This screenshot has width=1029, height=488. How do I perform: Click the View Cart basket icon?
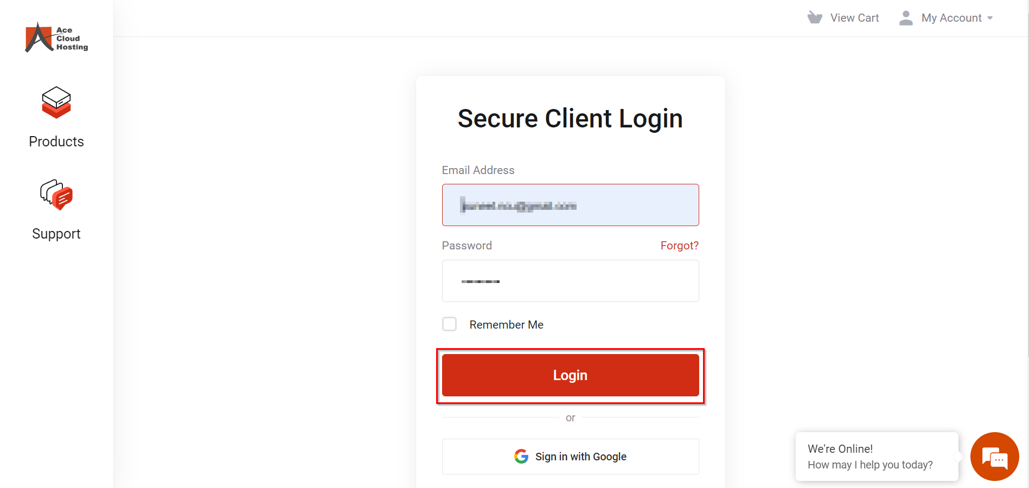point(815,18)
